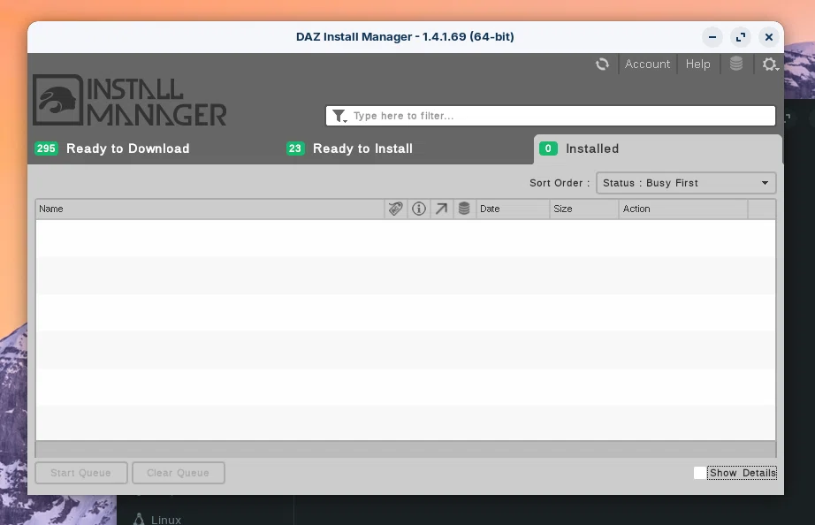
Task: Open the settings gear menu
Action: click(770, 64)
